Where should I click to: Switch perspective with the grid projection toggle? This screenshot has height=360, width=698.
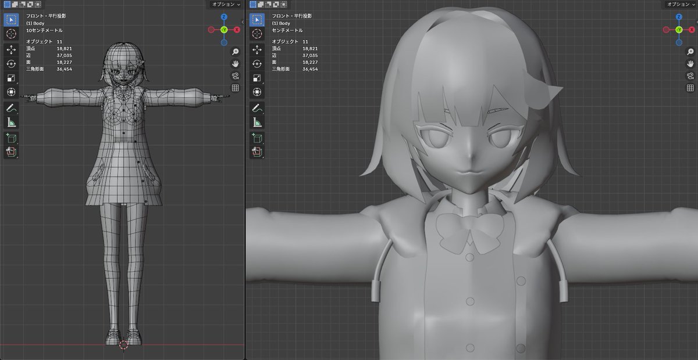(x=235, y=88)
